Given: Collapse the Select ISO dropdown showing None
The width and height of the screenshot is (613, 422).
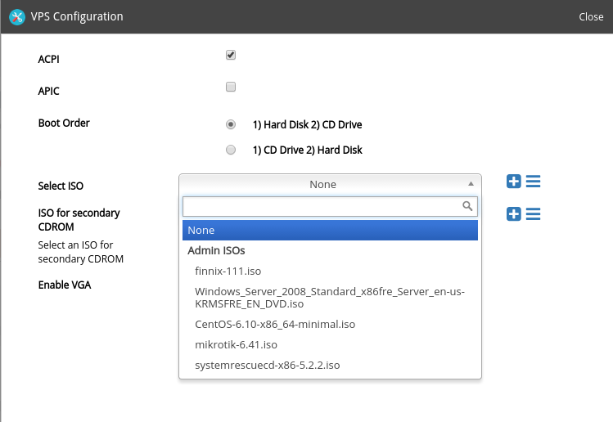Looking at the screenshot, I should click(330, 184).
